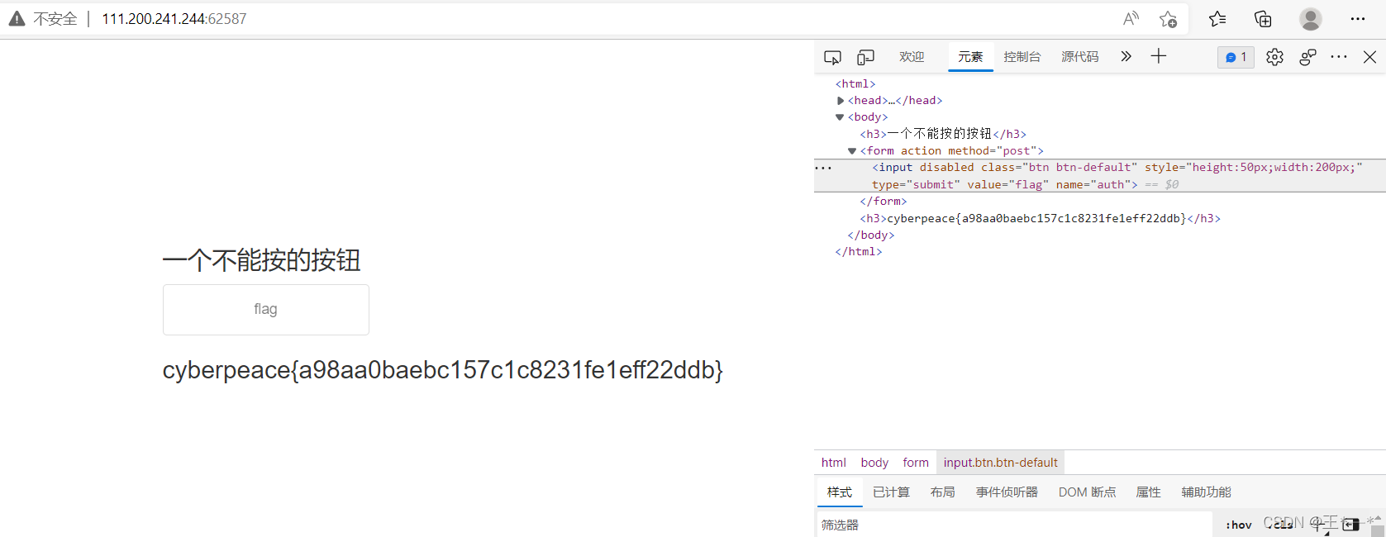Click the closing html tag line
Image resolution: width=1386 pixels, height=537 pixels.
tap(859, 252)
